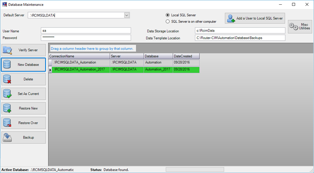Select SQL Server is on other computer

pos(168,22)
